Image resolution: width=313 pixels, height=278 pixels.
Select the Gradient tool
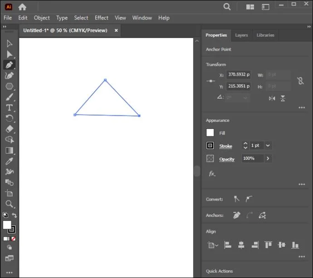point(9,150)
